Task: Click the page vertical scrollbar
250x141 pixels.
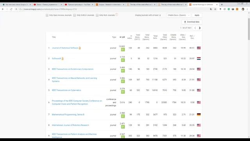Action: [x=249, y=29]
